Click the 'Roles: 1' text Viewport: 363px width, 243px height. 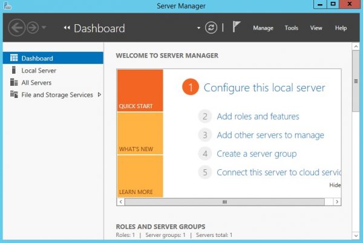tap(125, 235)
